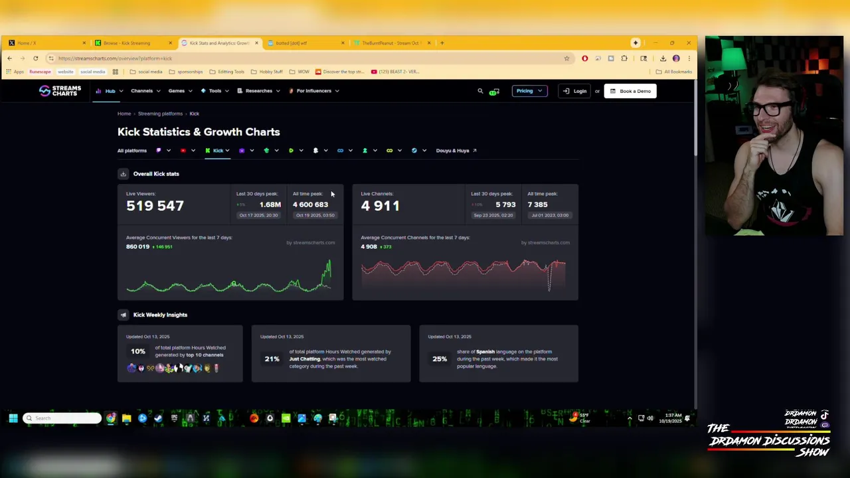Click the Streams Charts logo
Viewport: 850px width, 478px height.
pyautogui.click(x=60, y=91)
